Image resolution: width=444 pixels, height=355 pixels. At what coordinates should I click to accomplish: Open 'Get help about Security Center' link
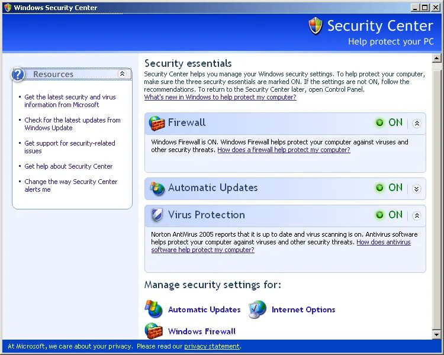tap(69, 166)
